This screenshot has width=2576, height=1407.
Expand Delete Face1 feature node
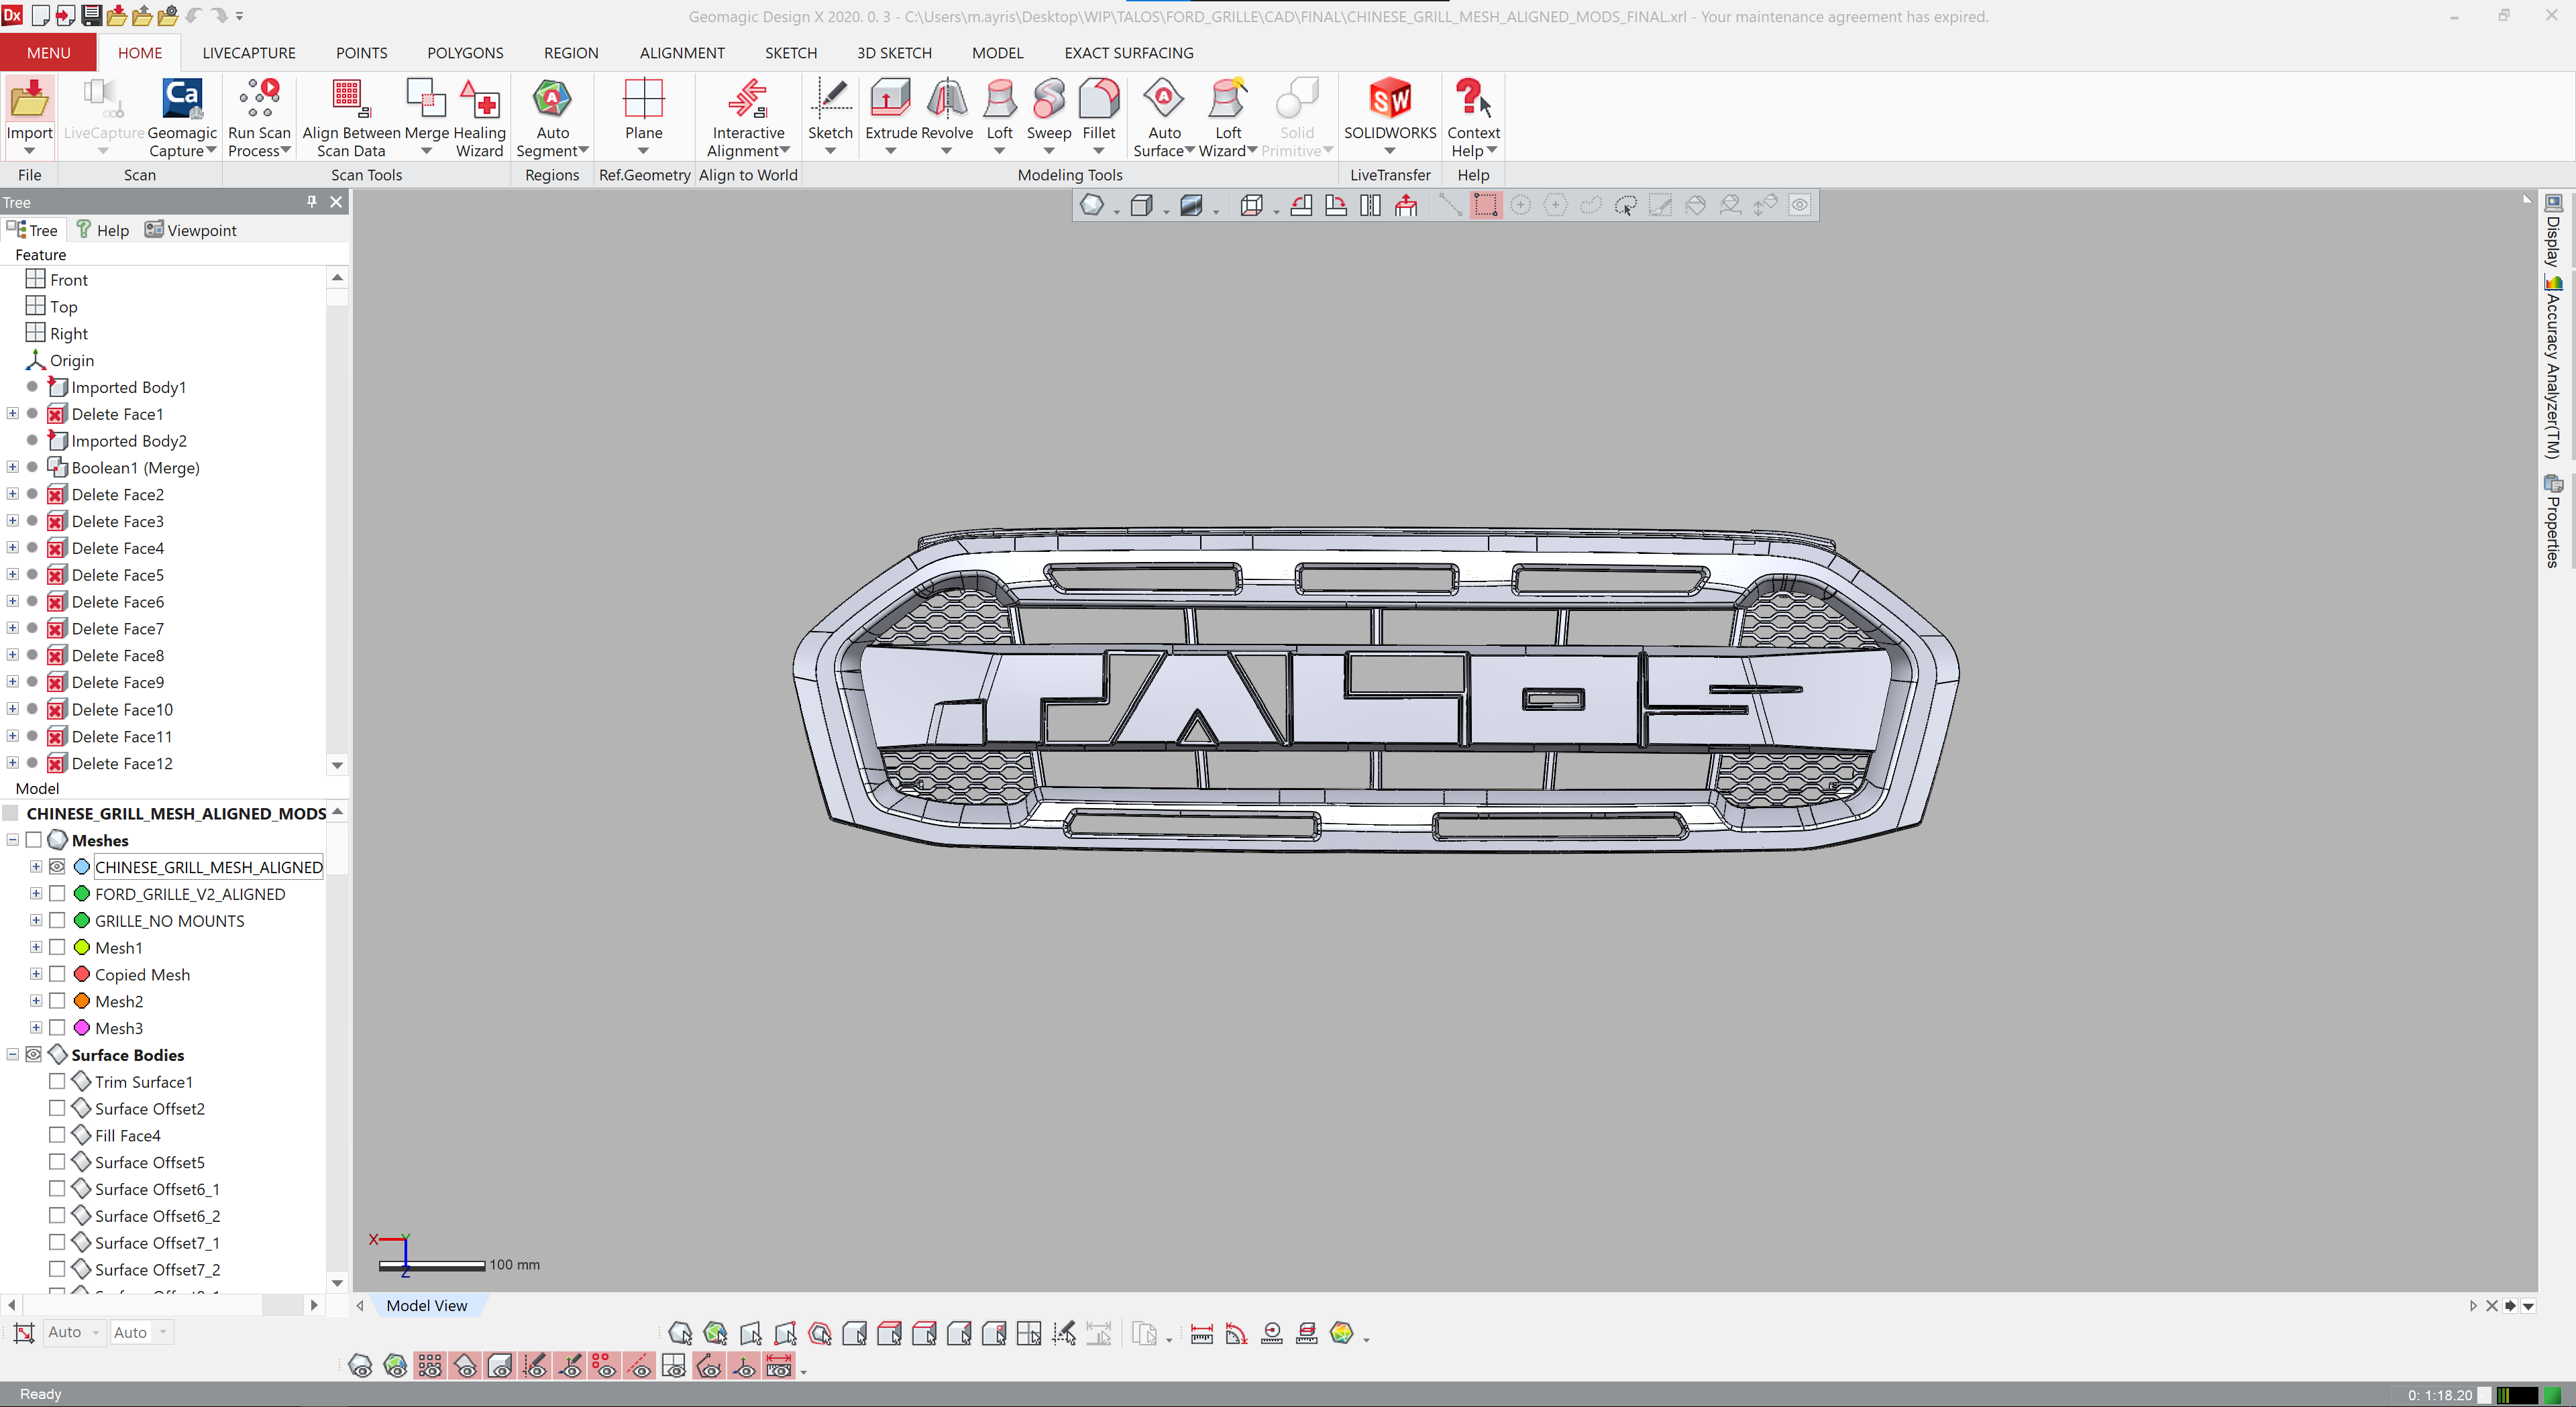pos(12,413)
